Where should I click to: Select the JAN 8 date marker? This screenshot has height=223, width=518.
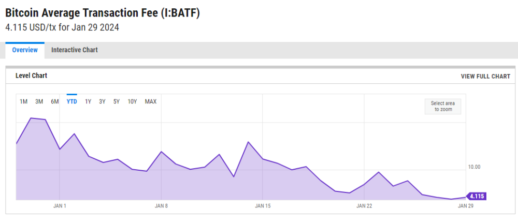[161, 206]
